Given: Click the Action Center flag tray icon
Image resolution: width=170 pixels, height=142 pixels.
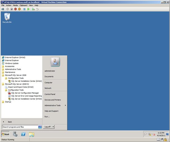Looking at the screenshot, I should [x=146, y=134].
